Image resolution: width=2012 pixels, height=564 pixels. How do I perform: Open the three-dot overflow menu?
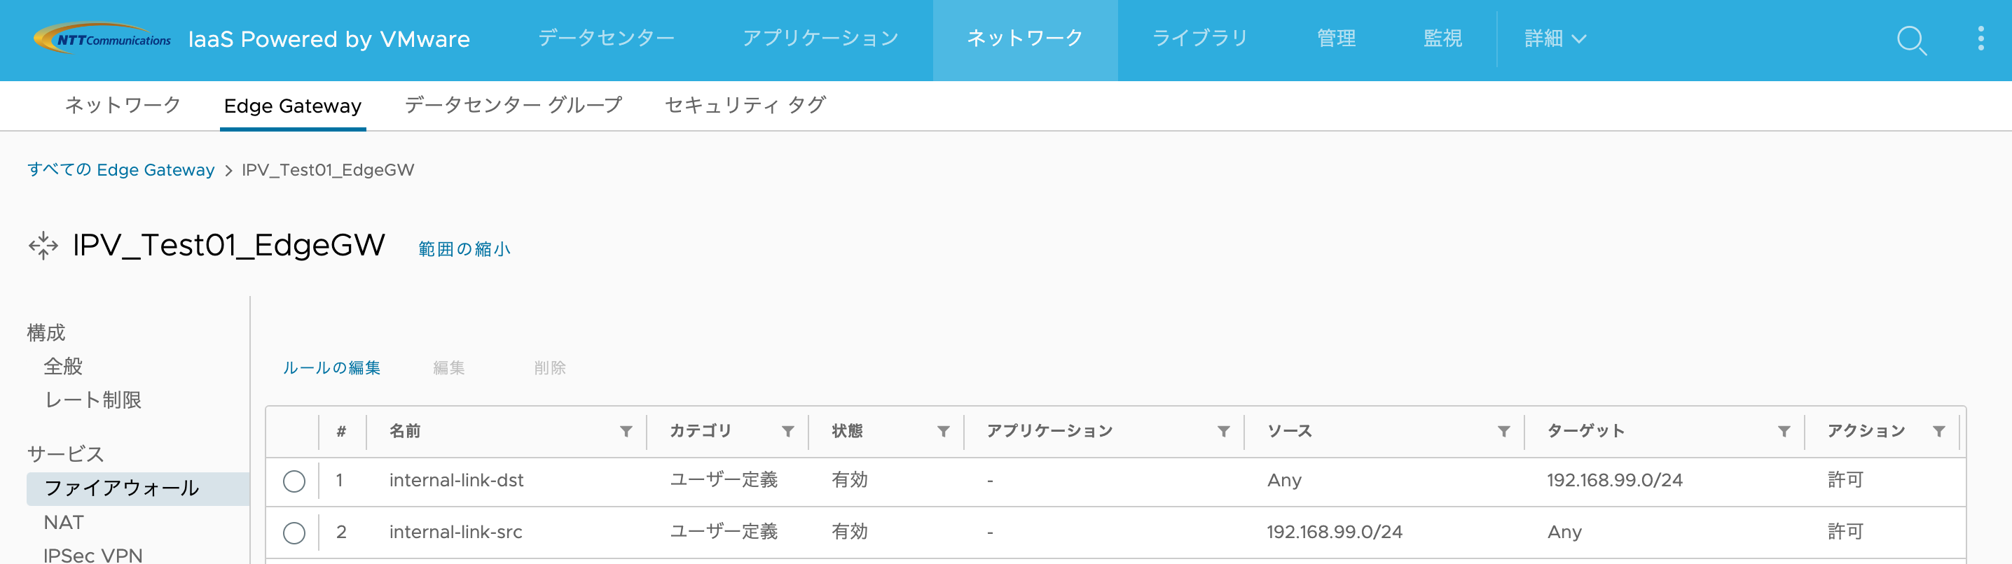(x=1982, y=40)
